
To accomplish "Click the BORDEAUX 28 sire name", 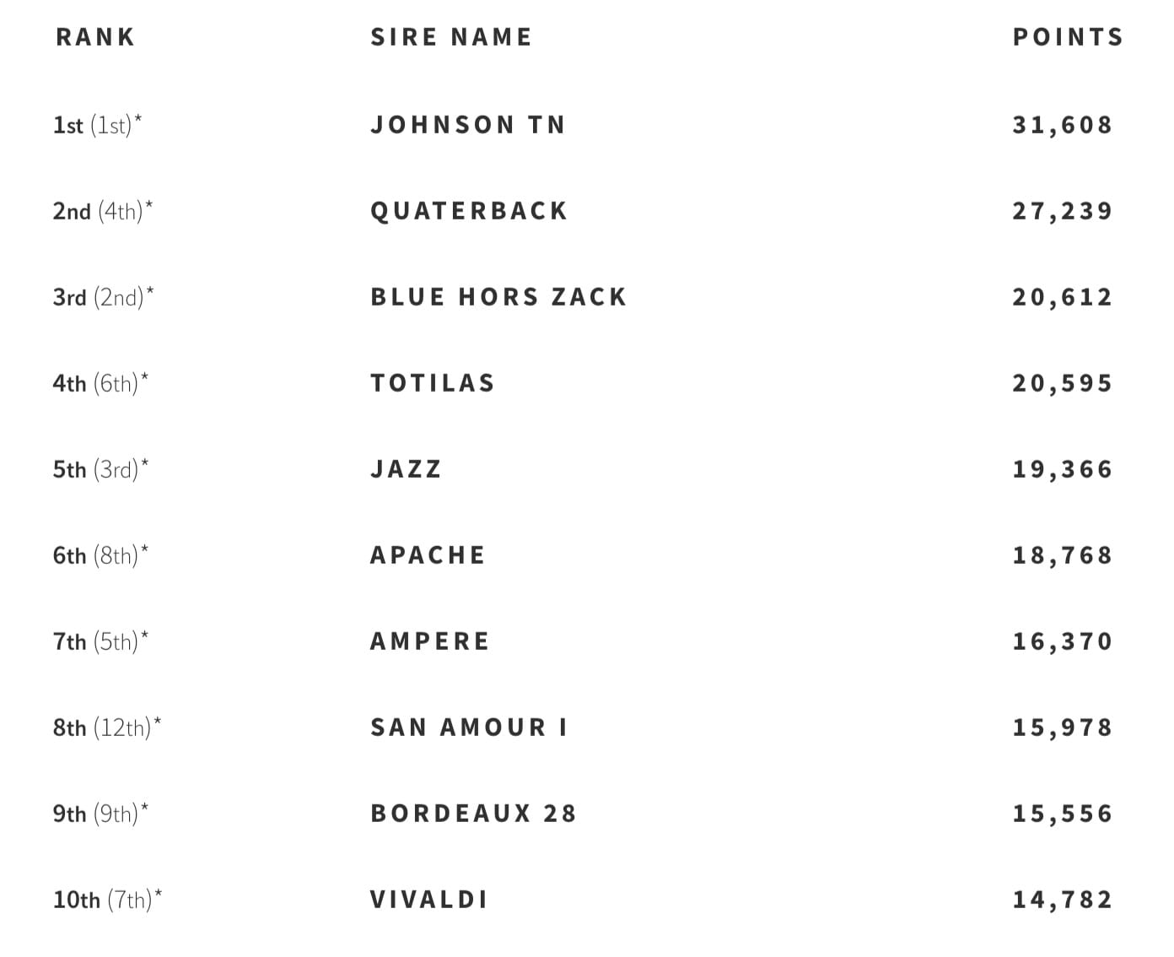I will pos(473,814).
